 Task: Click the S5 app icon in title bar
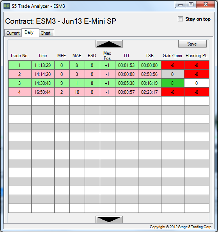(x=7, y=6)
